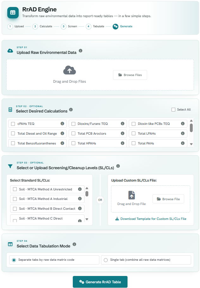200x288 pixels.
Task: Check the cPAHs TEQ checkbox
Action: pos(13,124)
